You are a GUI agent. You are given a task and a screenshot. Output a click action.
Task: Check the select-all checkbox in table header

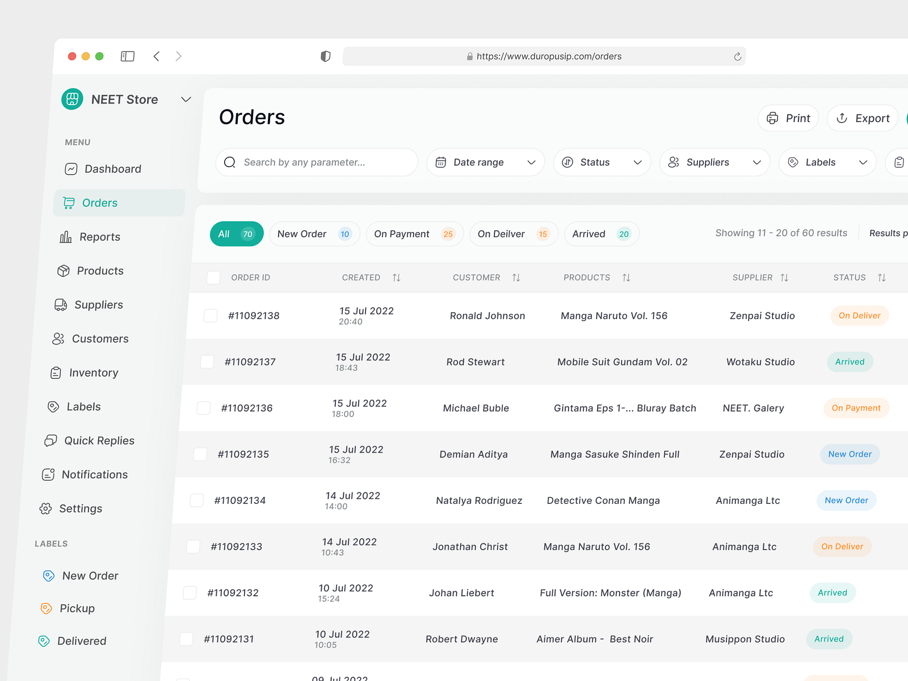(x=213, y=278)
